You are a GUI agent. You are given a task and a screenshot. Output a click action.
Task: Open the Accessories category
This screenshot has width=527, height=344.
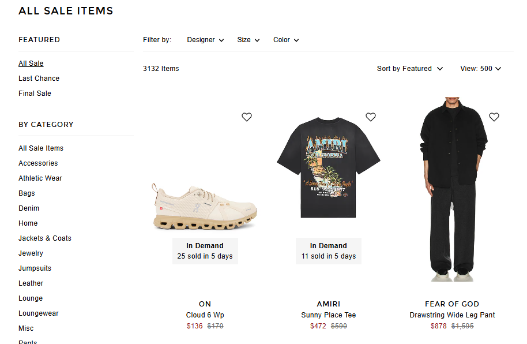(38, 163)
